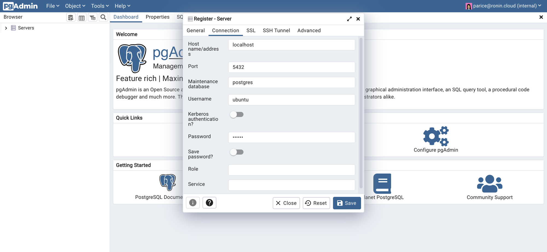Click the Configure pgAdmin gears icon
Screen dimensions: 547x252
pyautogui.click(x=436, y=136)
